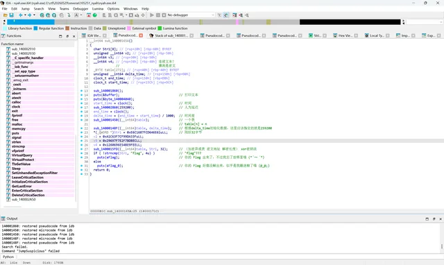
Task: Open the Jump menu
Action: click(26, 9)
